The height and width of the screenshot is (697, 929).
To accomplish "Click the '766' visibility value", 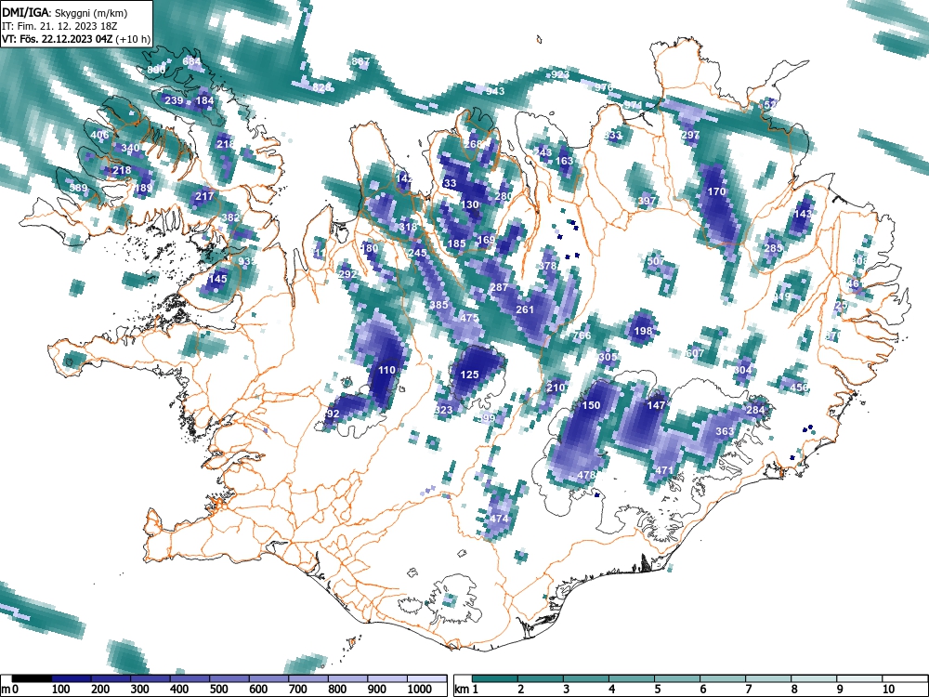I will point(582,335).
